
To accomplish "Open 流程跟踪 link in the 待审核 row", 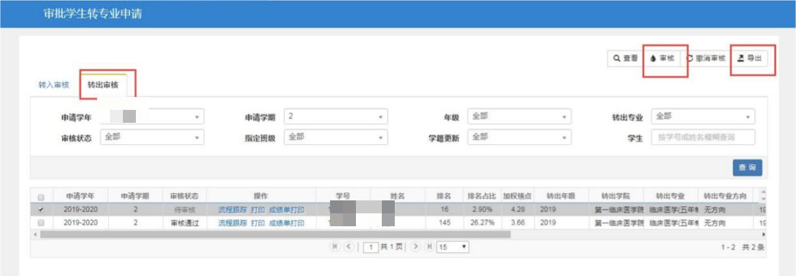I will [x=232, y=209].
